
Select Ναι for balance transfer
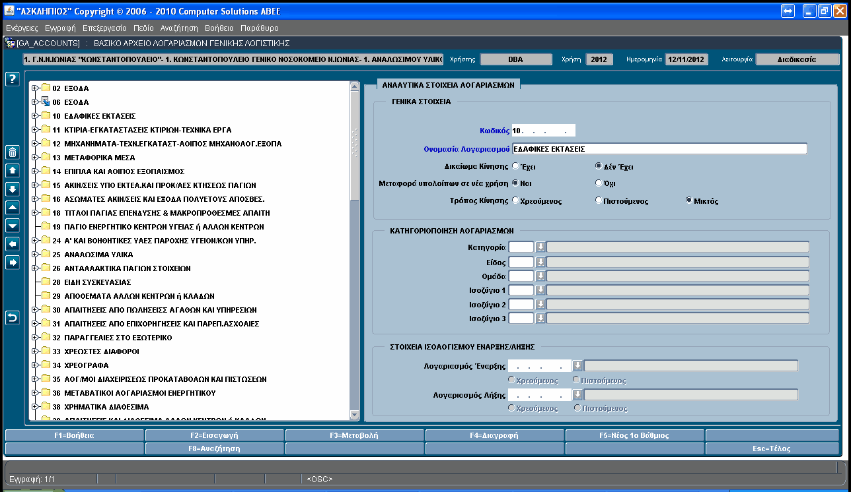[515, 183]
